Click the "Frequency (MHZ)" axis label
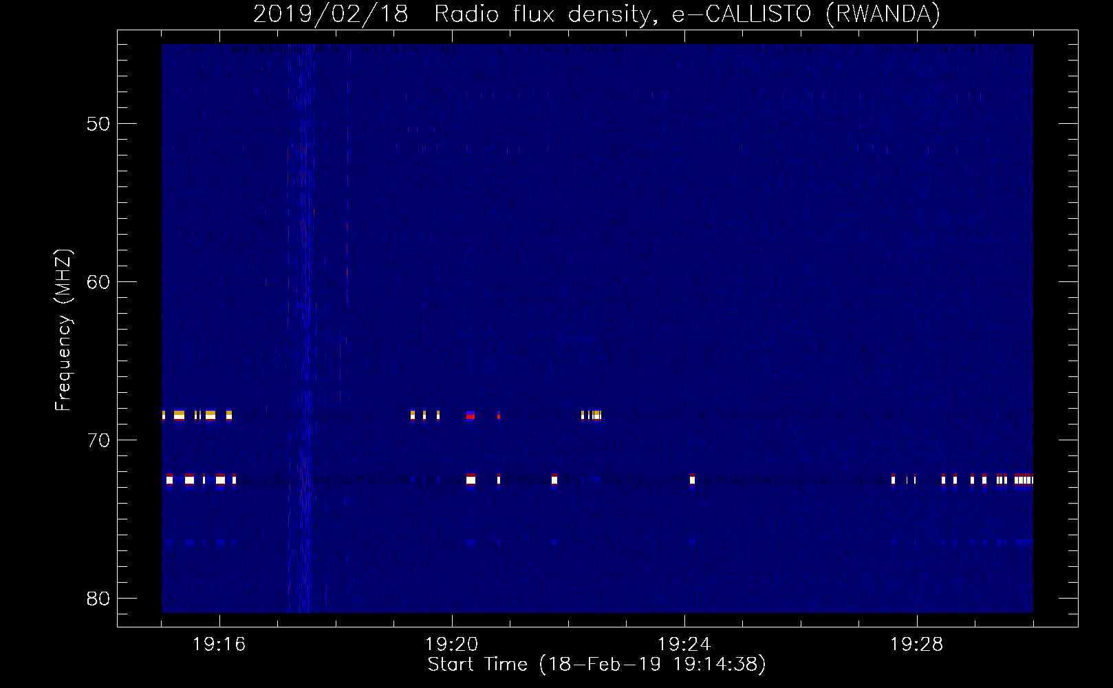 pos(63,330)
